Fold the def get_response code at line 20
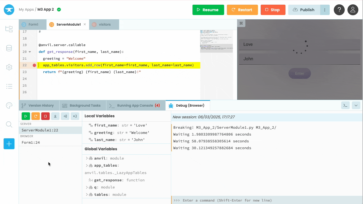The height and width of the screenshot is (204, 363). 30,52
